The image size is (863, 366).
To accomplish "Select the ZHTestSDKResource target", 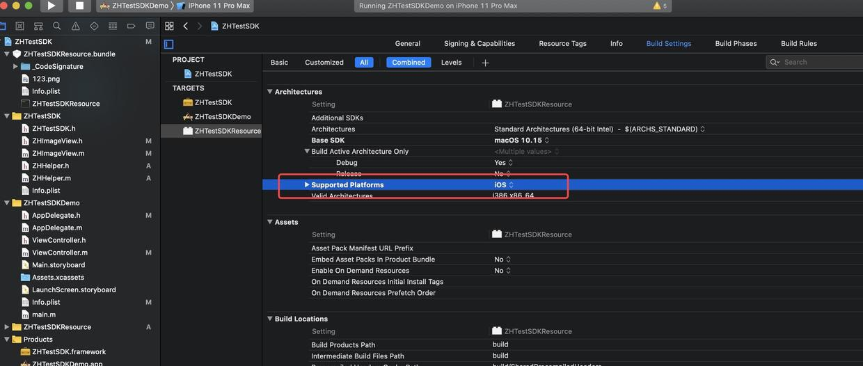I will pyautogui.click(x=223, y=131).
